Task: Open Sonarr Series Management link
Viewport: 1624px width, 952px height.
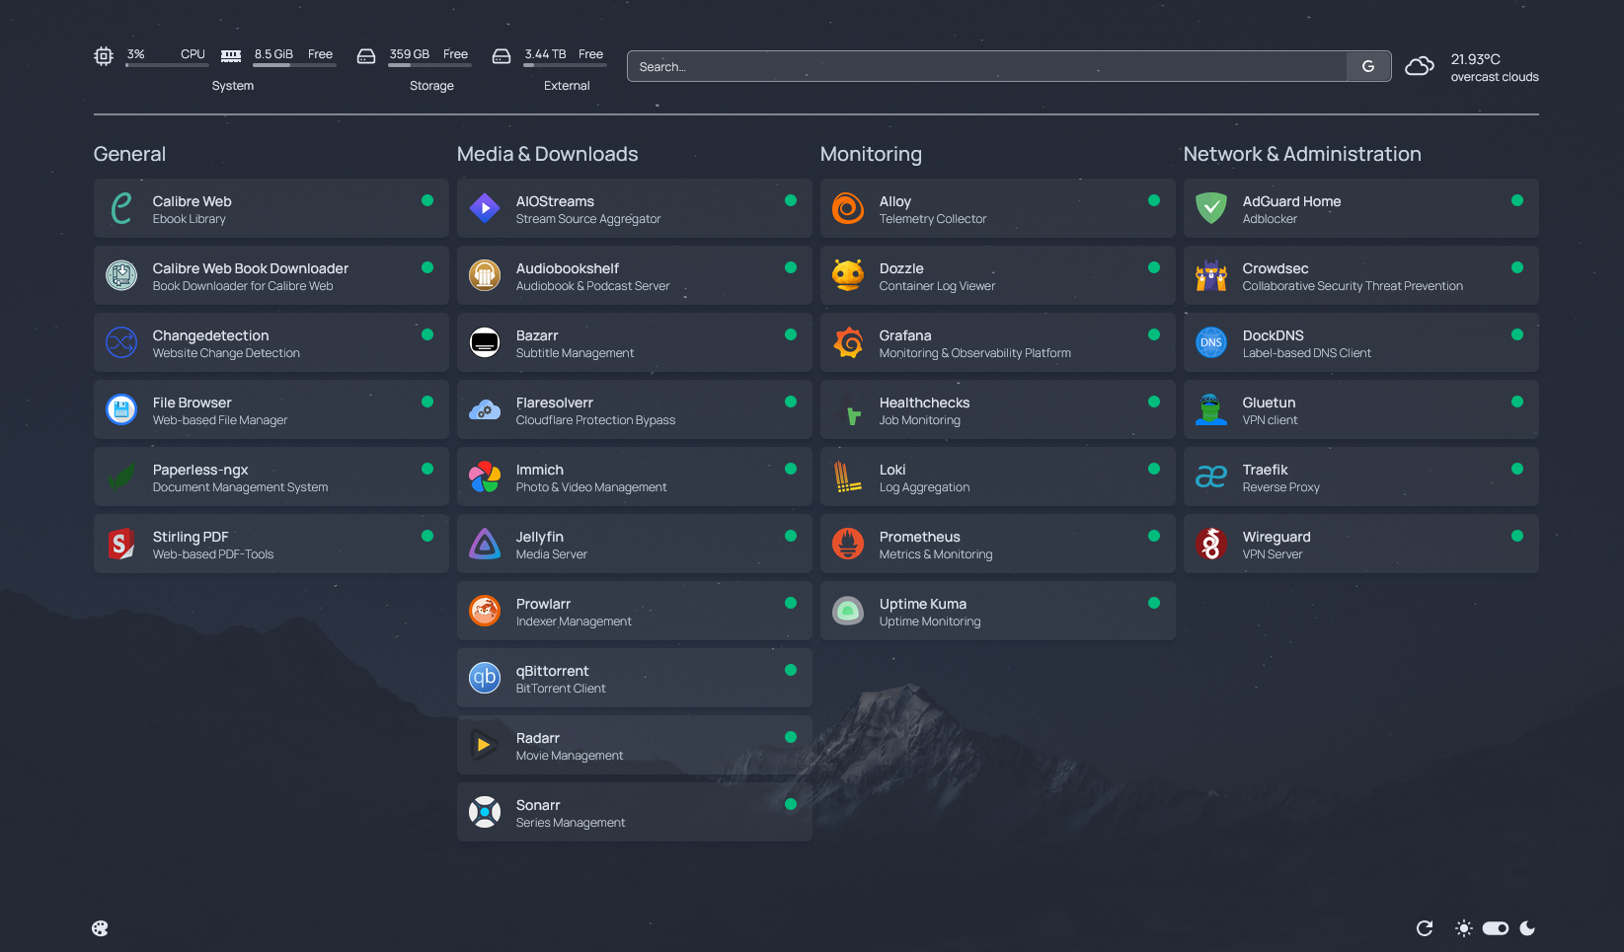Action: pos(634,812)
